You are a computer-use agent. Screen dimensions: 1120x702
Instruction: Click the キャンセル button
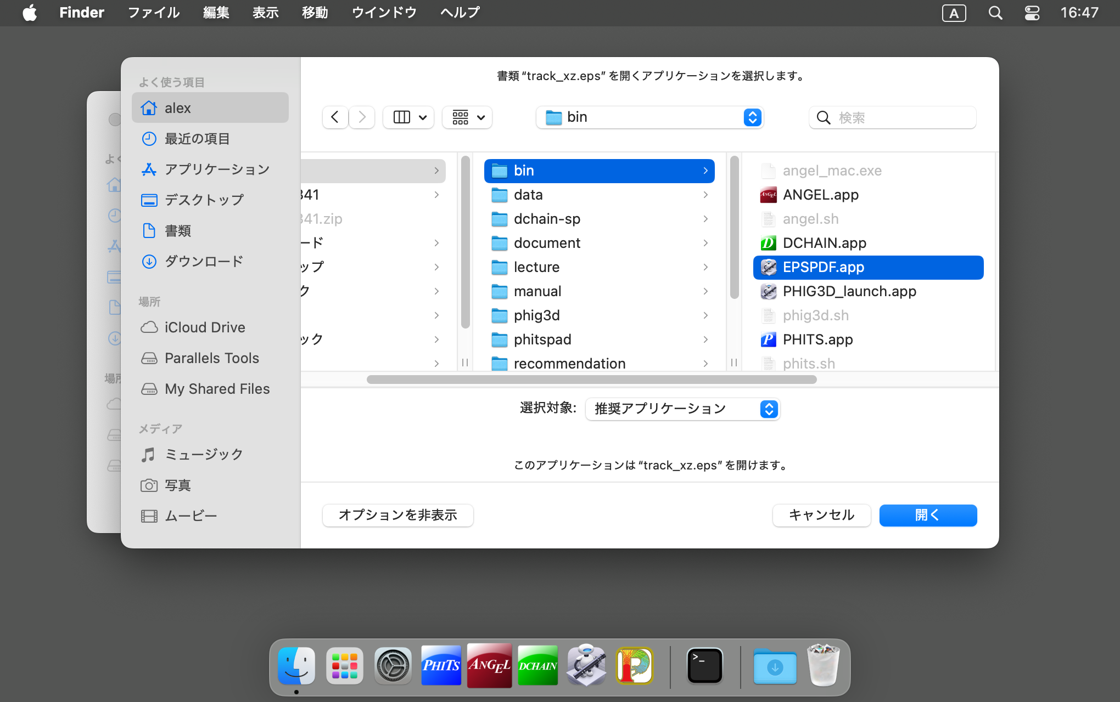pos(821,515)
